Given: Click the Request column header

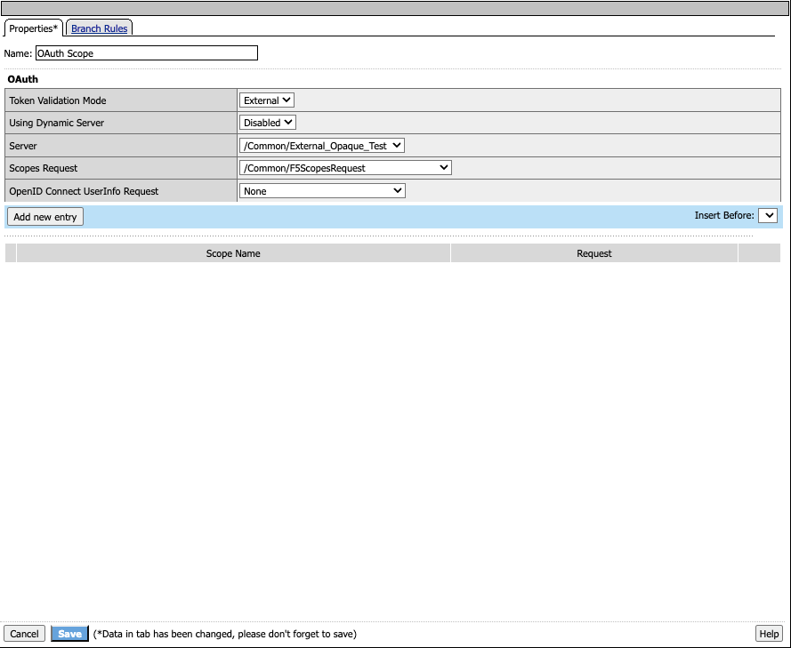Looking at the screenshot, I should click(x=593, y=253).
